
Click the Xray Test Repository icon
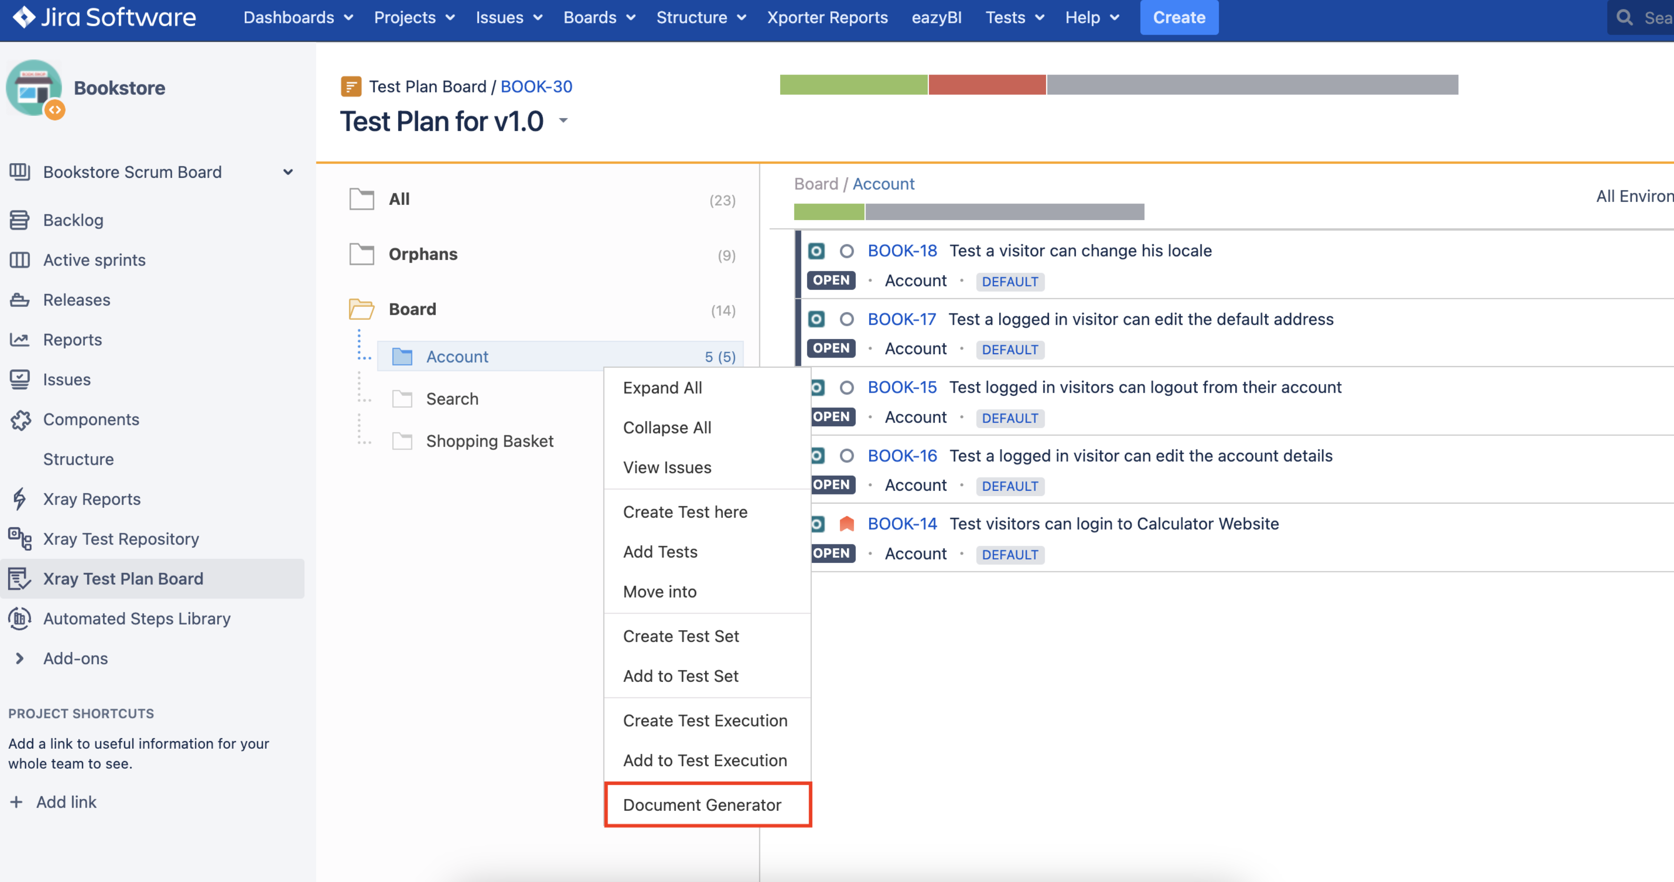19,539
